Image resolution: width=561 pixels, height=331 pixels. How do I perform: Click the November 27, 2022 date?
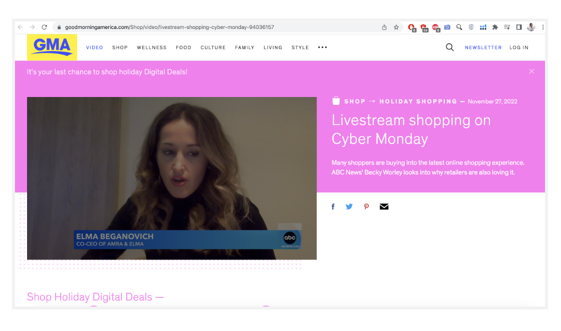tap(492, 101)
